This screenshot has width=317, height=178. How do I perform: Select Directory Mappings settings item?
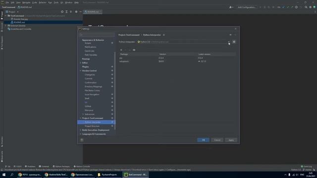point(93,87)
